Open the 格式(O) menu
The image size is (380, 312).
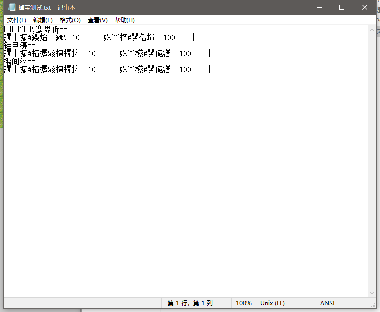[x=70, y=20]
